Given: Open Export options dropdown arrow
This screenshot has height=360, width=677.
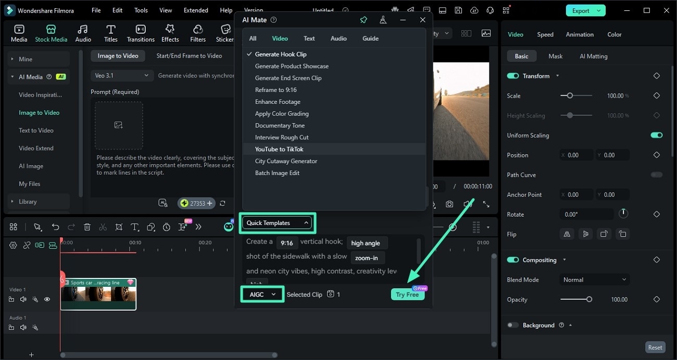Looking at the screenshot, I should (599, 10).
